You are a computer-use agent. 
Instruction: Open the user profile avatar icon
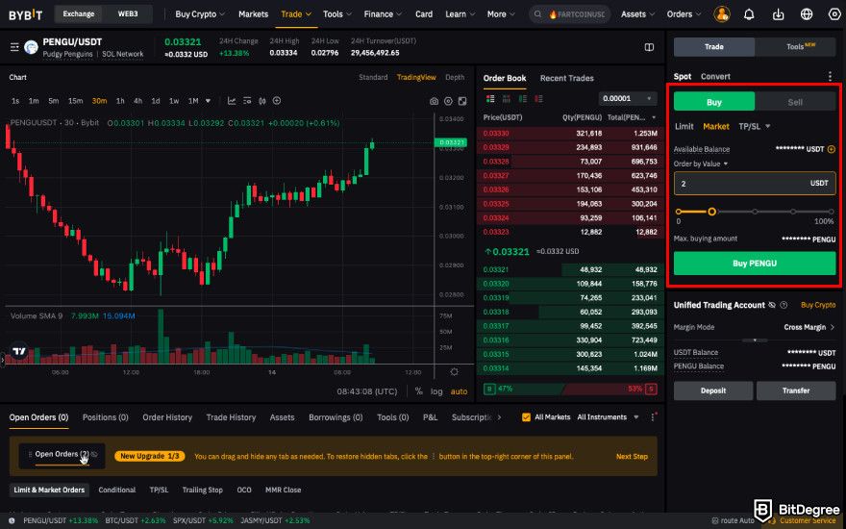coord(721,14)
